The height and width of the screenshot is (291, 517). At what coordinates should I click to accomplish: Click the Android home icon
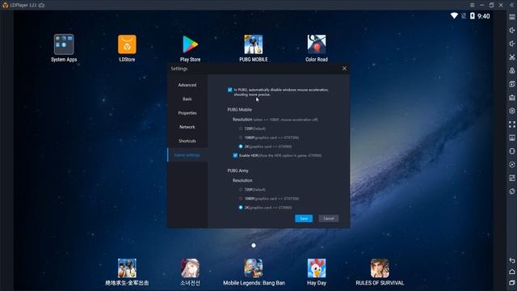tap(511, 272)
